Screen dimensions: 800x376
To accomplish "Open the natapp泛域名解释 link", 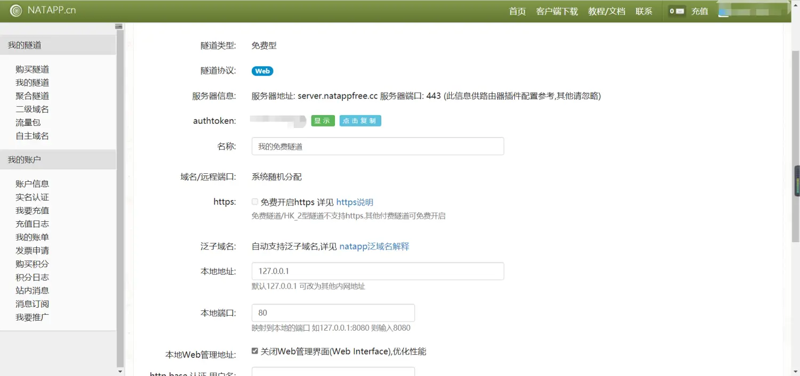I will coord(374,246).
